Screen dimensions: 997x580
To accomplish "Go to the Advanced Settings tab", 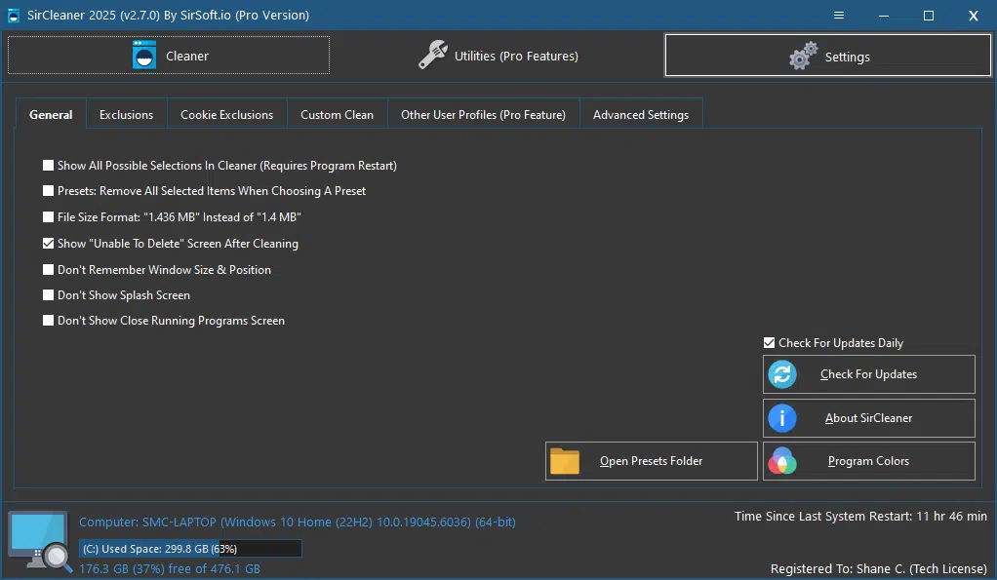I will (x=641, y=114).
